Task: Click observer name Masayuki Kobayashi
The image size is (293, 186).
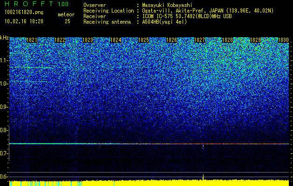Action: [167, 5]
